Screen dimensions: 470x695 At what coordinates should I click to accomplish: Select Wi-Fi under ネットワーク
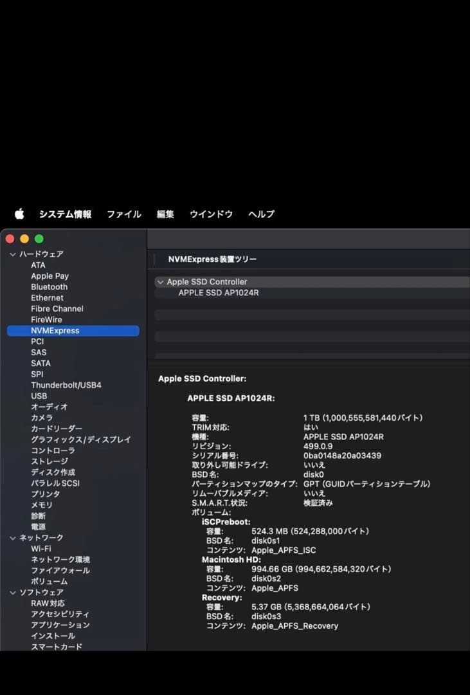click(41, 549)
